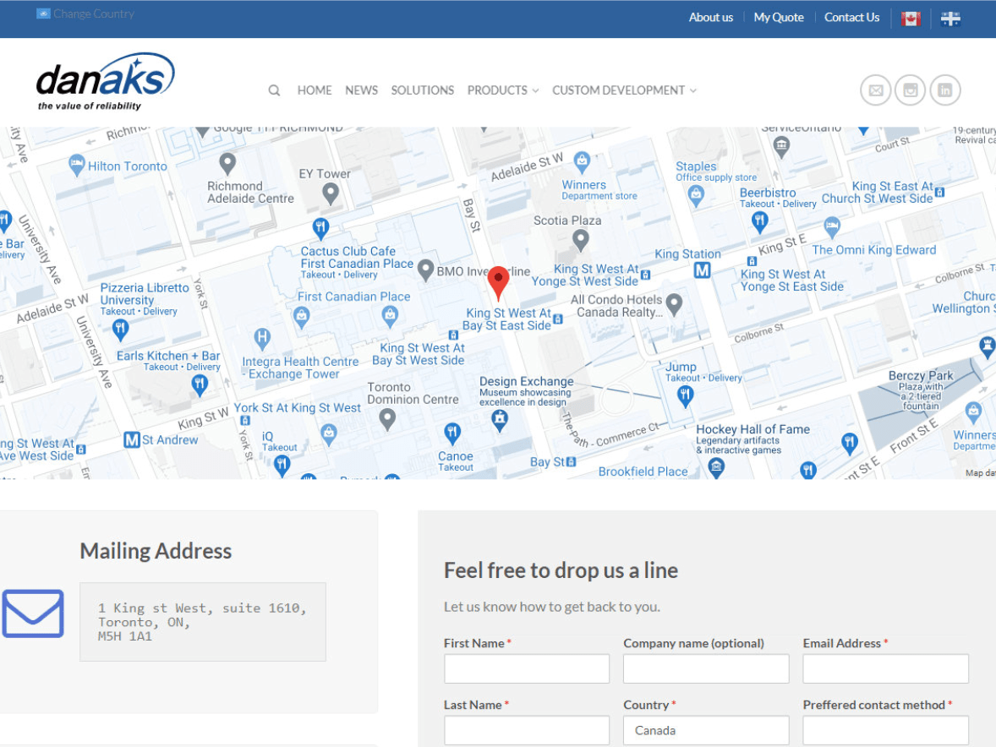Open the LinkedIn circle icon
The height and width of the screenshot is (747, 996).
pyautogui.click(x=945, y=90)
